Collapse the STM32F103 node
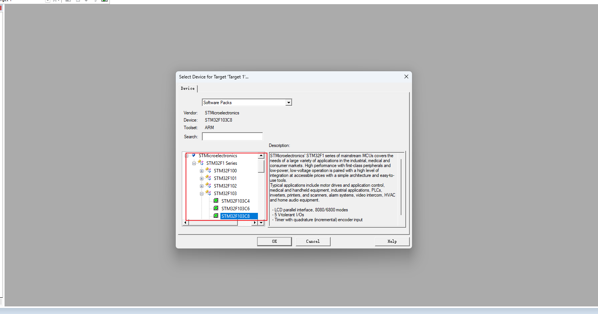The height and width of the screenshot is (314, 598). 201,194
